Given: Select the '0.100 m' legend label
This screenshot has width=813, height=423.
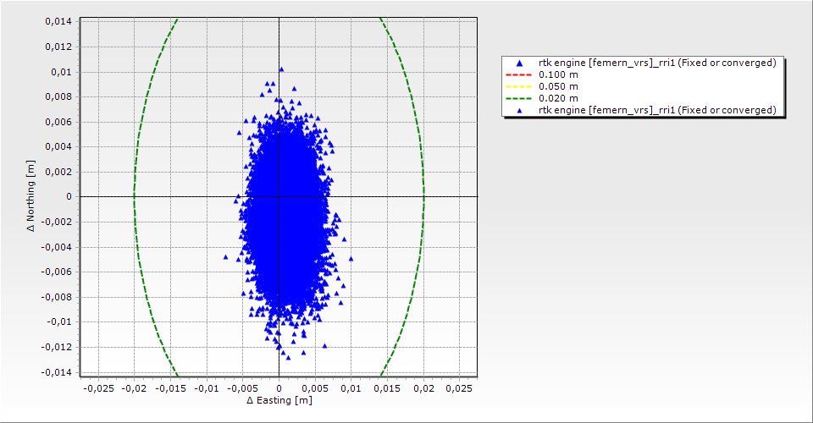Looking at the screenshot, I should 558,74.
